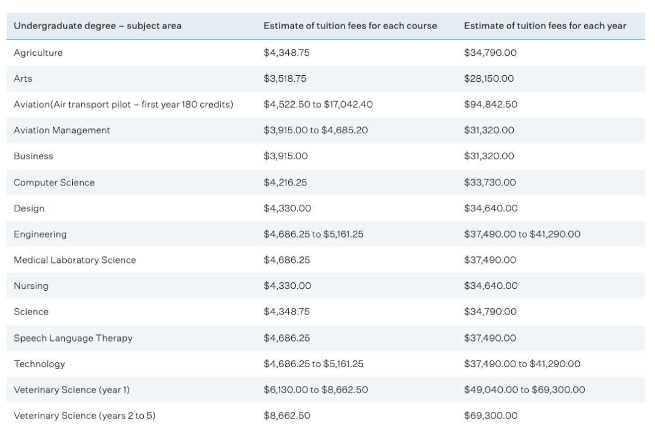Viewport: 655px width, 438px height.
Task: Click the Nursing subject cell
Action: point(31,286)
